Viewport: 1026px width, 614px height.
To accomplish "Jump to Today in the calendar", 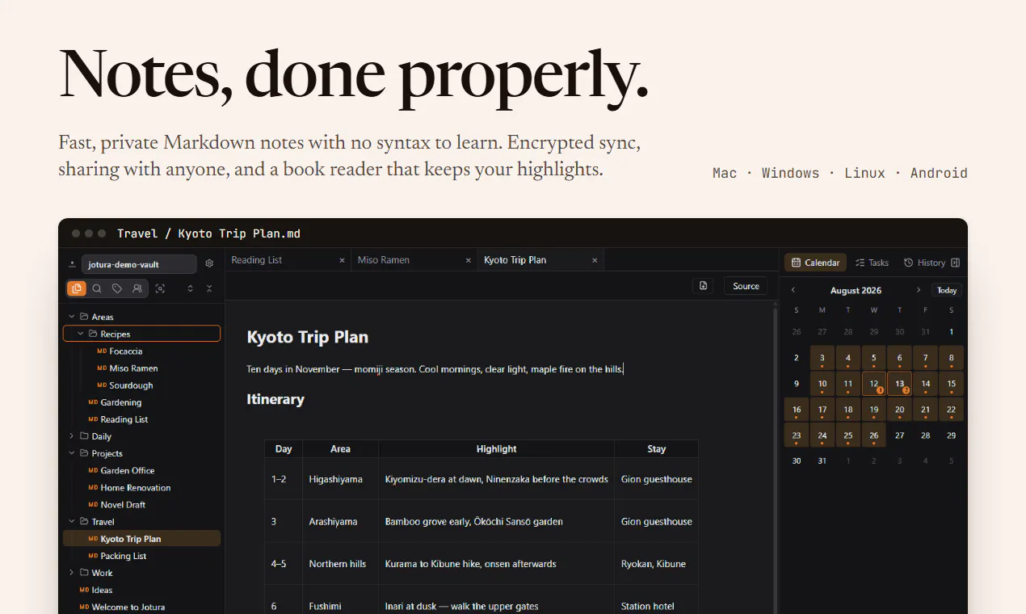I will [x=947, y=290].
